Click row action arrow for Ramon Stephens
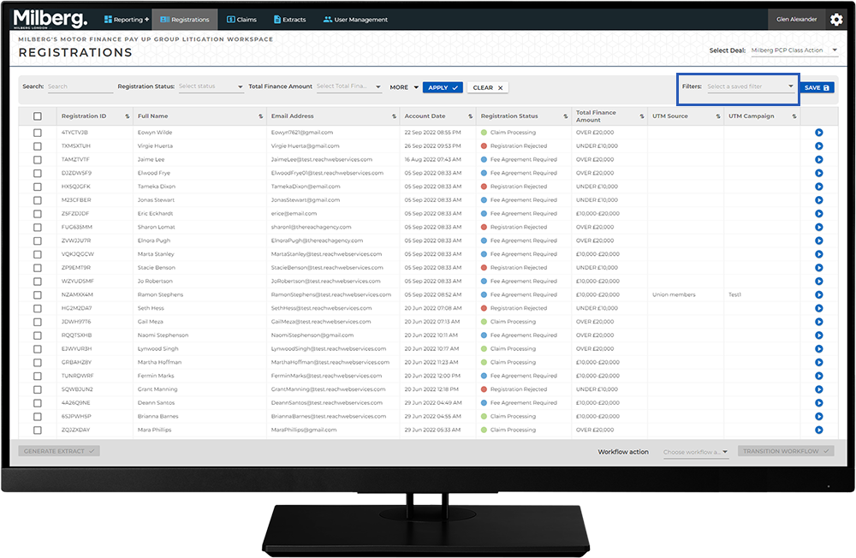The height and width of the screenshot is (558, 856). (818, 294)
